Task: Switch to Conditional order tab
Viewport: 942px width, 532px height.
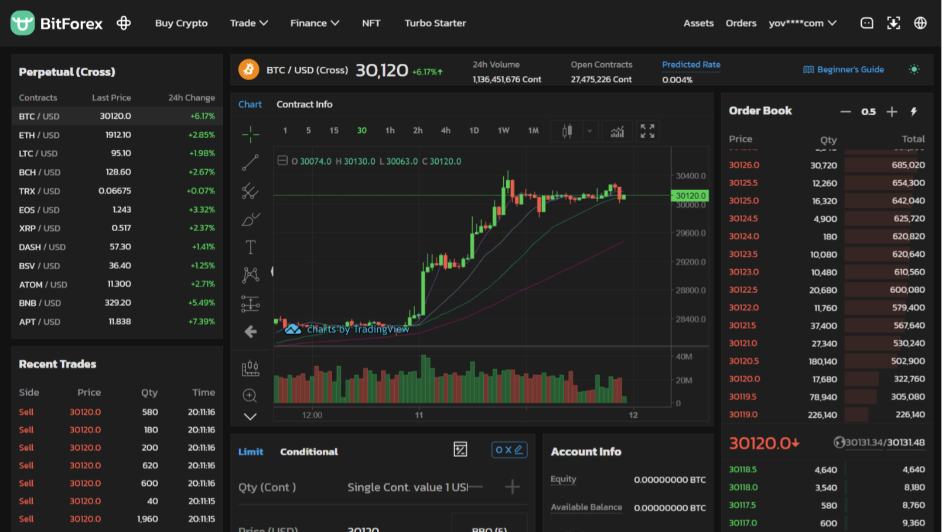Action: pos(309,452)
